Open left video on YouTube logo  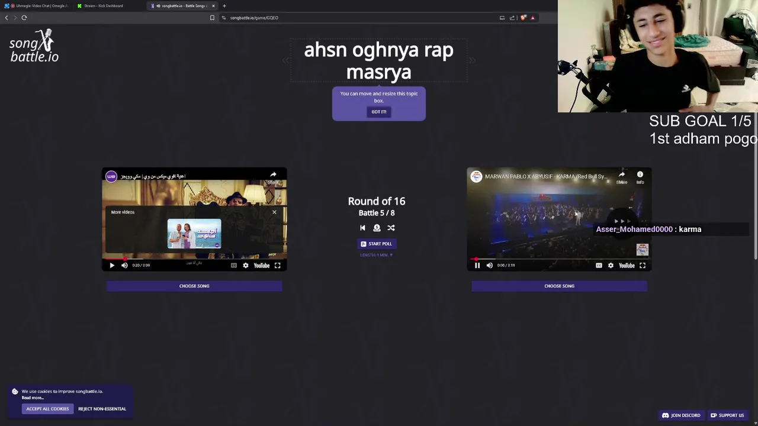(262, 266)
